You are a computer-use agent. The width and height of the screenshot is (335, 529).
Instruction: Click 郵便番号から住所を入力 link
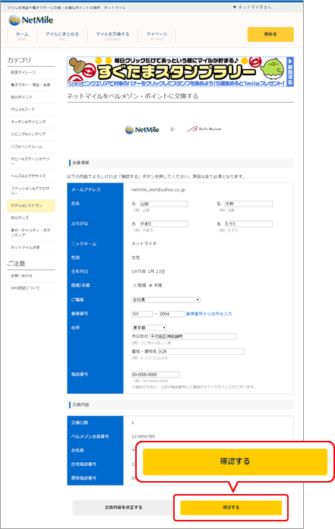(x=209, y=314)
